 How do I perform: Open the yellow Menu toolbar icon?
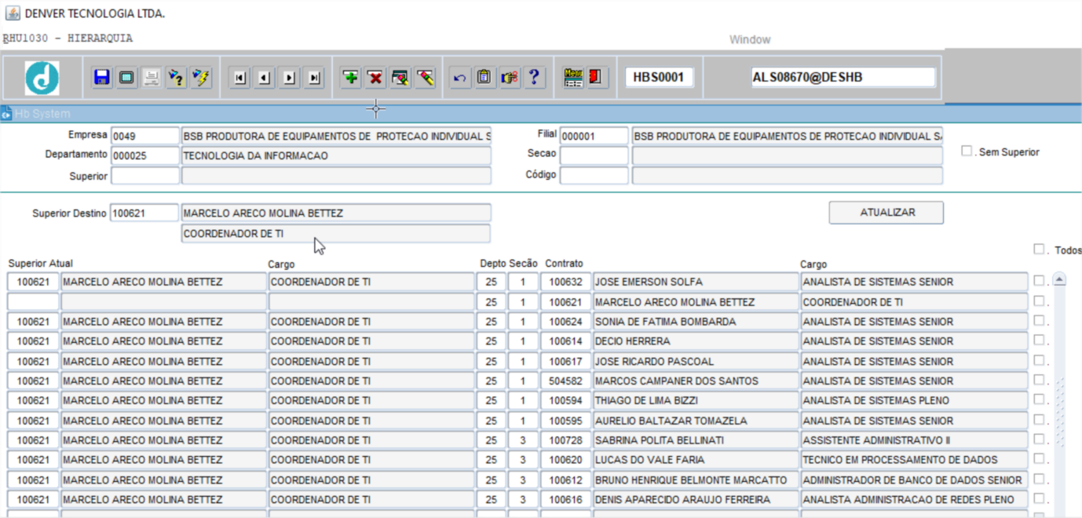point(573,78)
